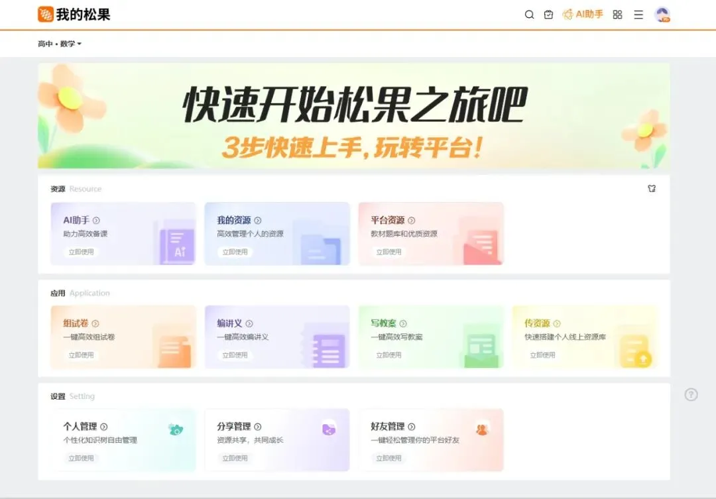716x499 pixels.
Task: Click the 应用 Application section heading
Action: pos(80,293)
